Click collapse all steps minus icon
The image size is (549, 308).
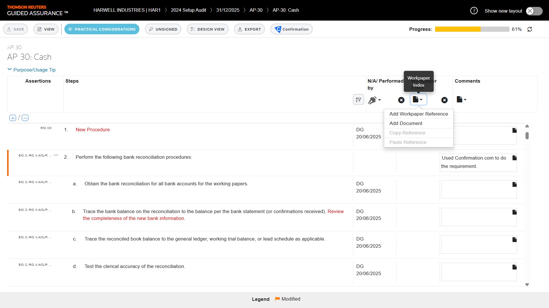[25, 118]
